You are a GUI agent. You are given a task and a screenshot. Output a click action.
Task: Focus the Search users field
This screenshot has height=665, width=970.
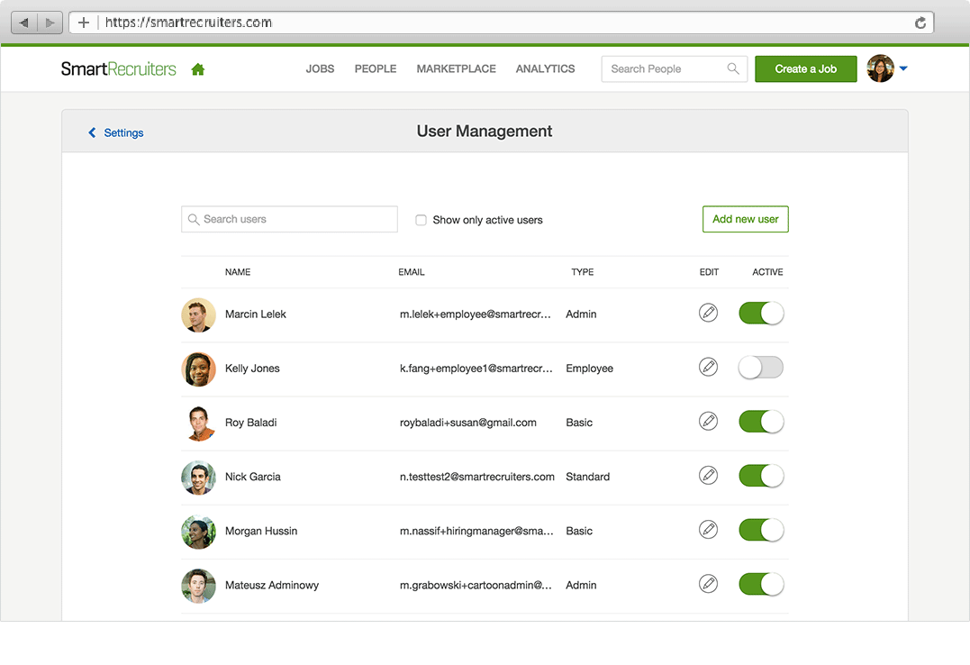tap(289, 219)
